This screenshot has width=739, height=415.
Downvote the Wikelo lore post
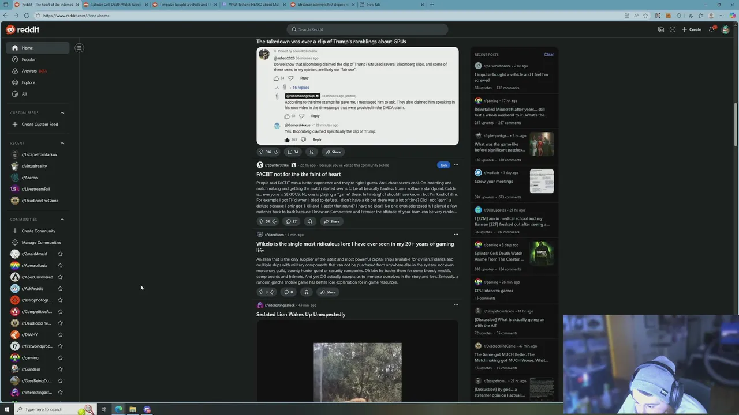pyautogui.click(x=273, y=292)
